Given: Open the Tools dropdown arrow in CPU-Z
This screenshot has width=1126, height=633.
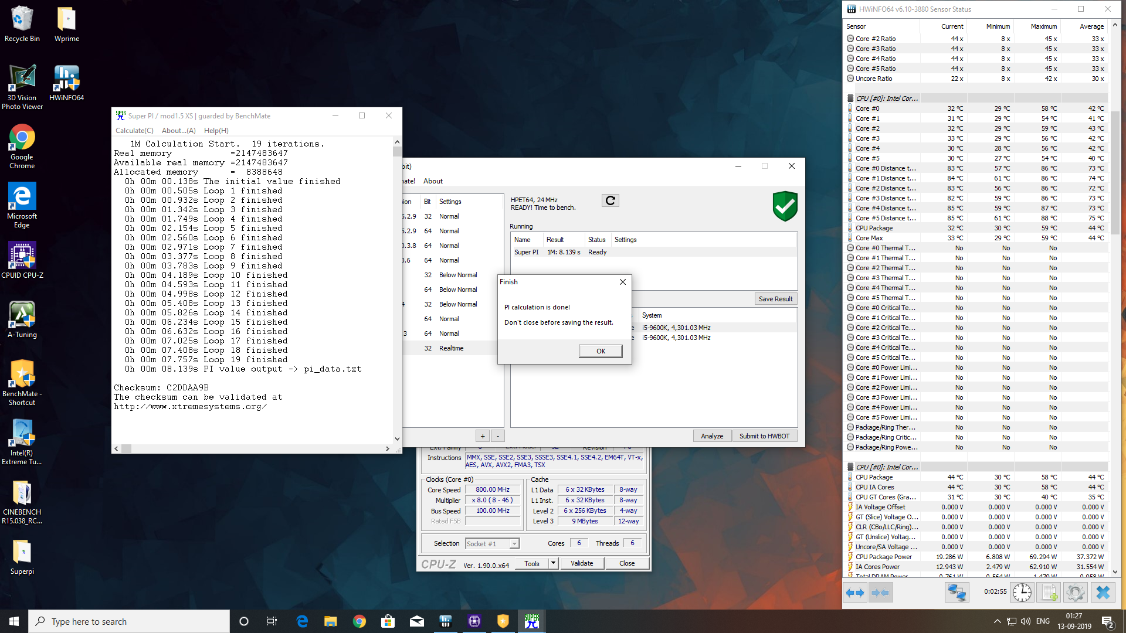Looking at the screenshot, I should coord(552,563).
